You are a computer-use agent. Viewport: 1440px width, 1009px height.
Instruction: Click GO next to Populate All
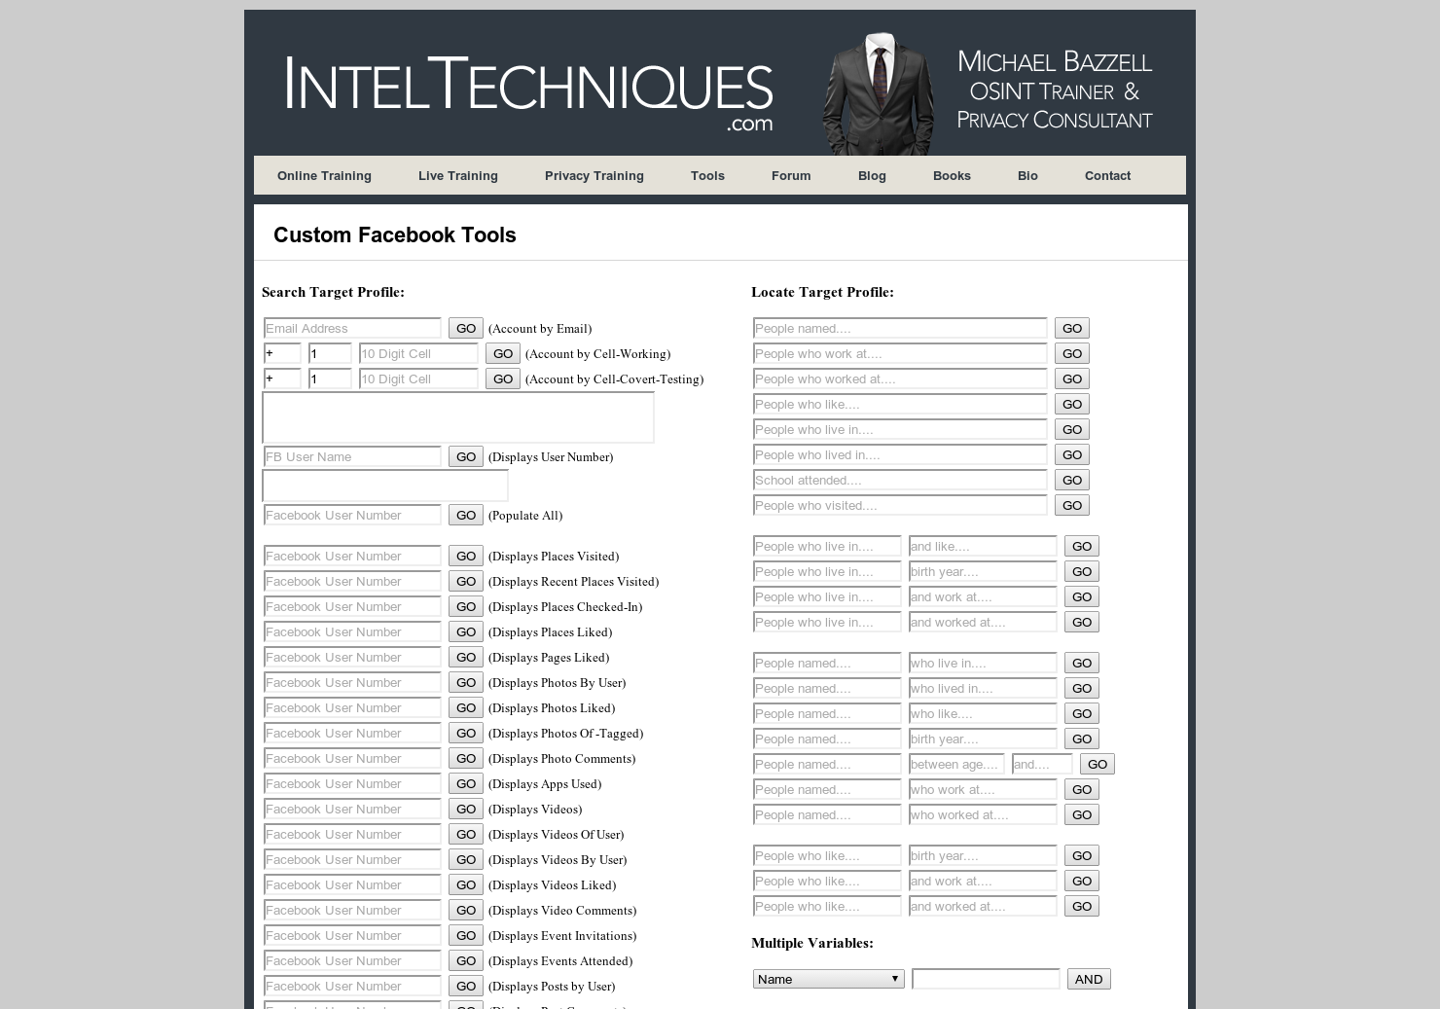(466, 515)
